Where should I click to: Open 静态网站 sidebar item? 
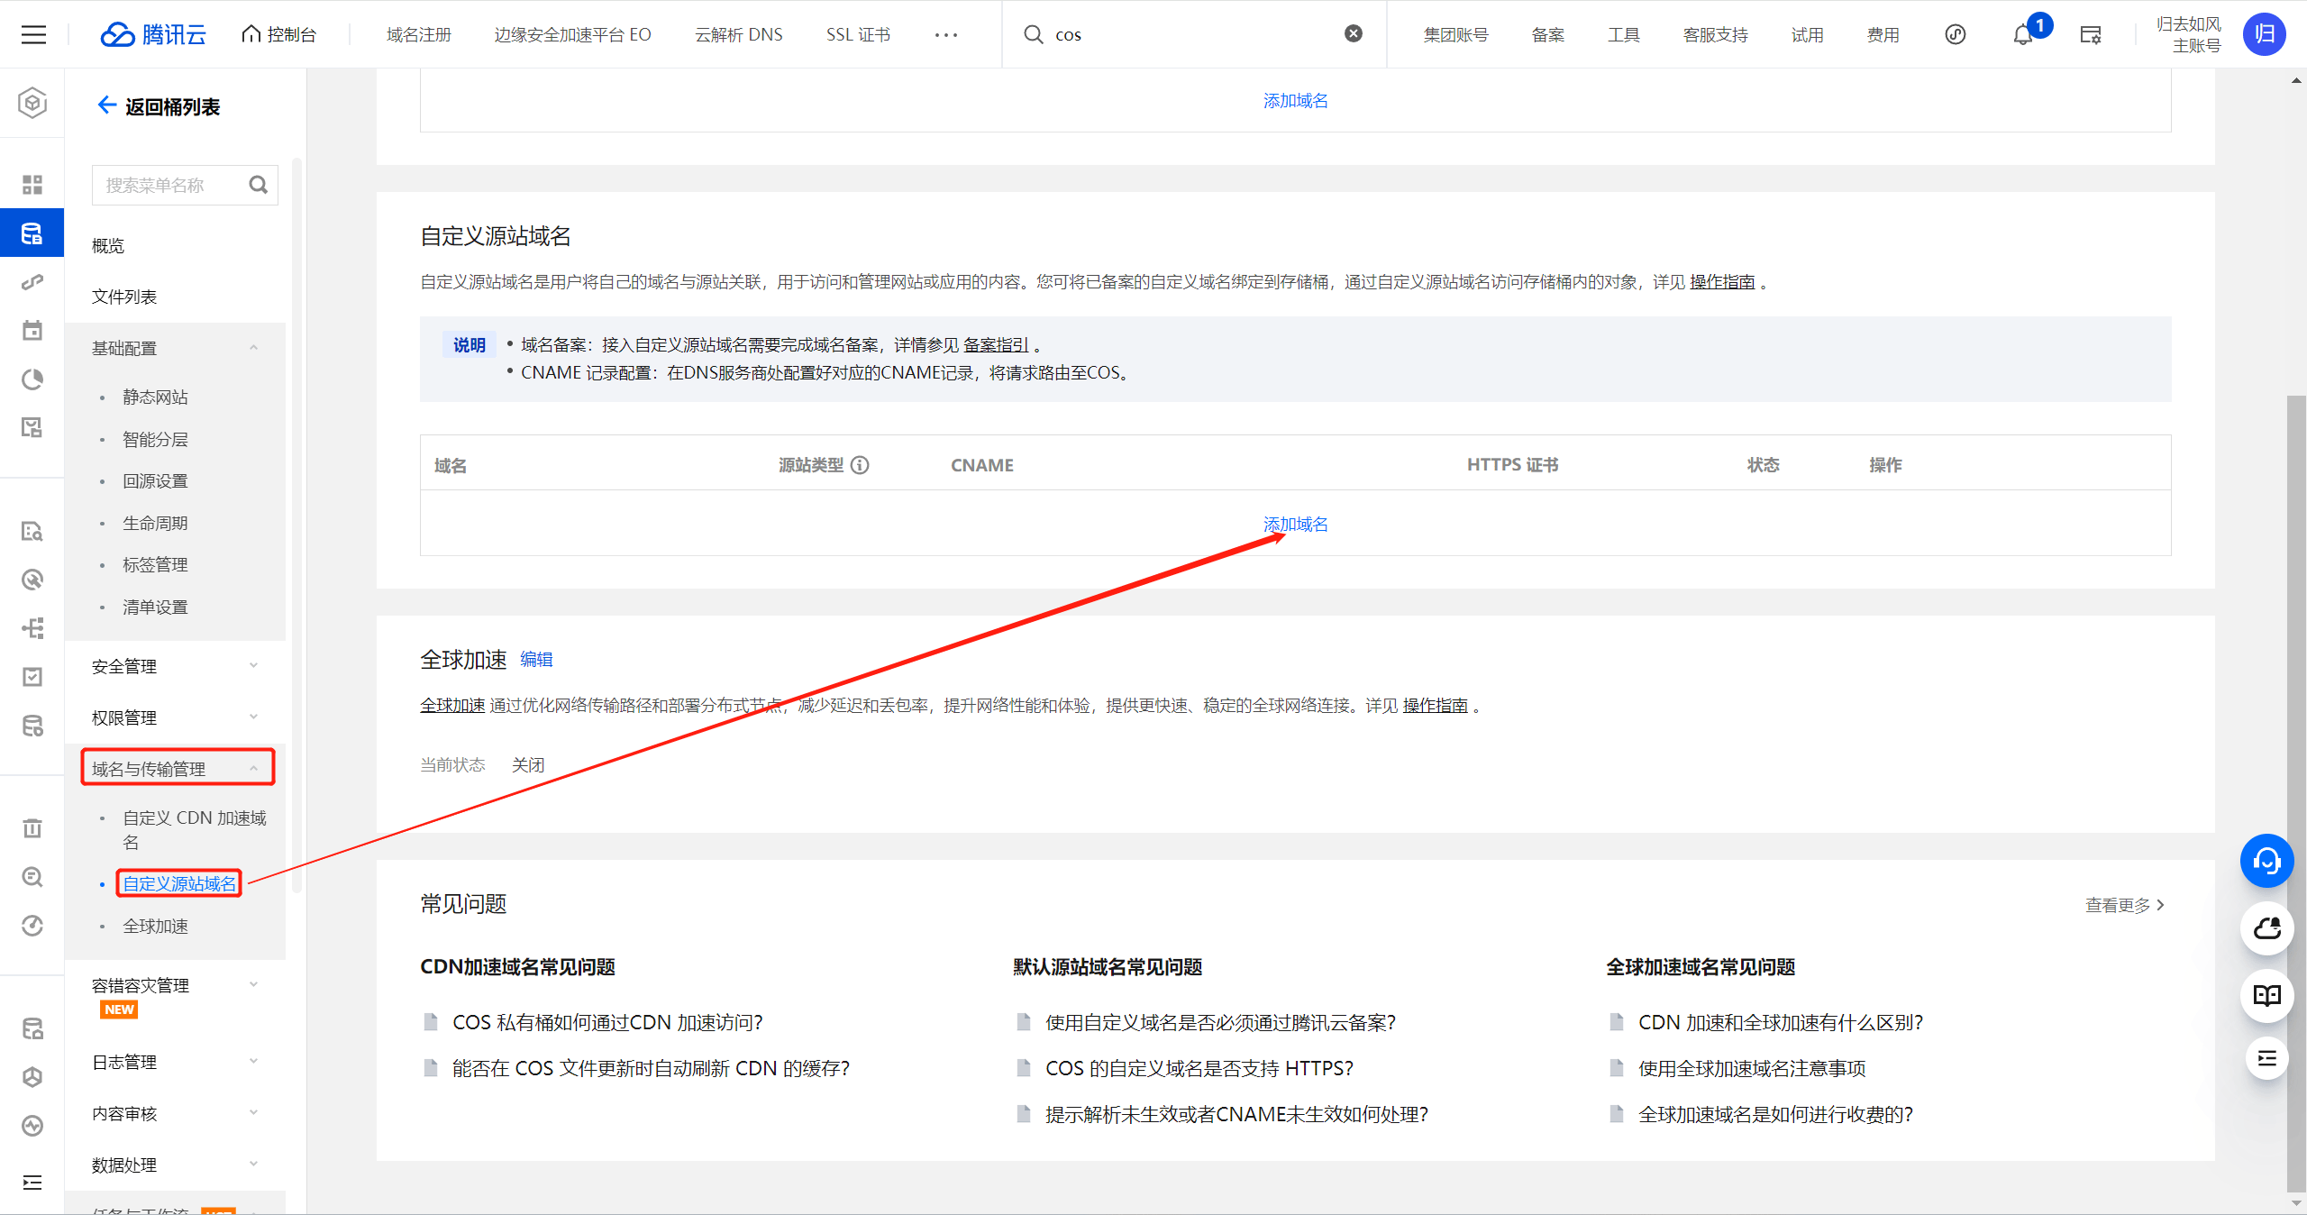155,397
